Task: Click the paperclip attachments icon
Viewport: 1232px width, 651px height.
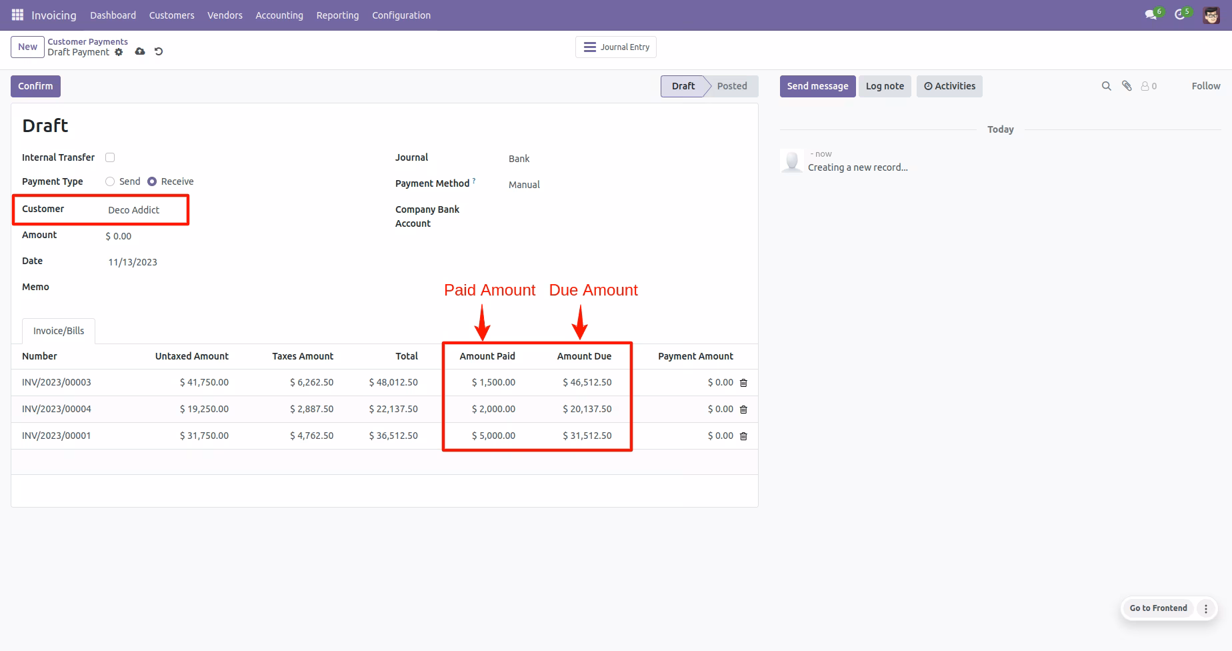Action: [x=1127, y=86]
